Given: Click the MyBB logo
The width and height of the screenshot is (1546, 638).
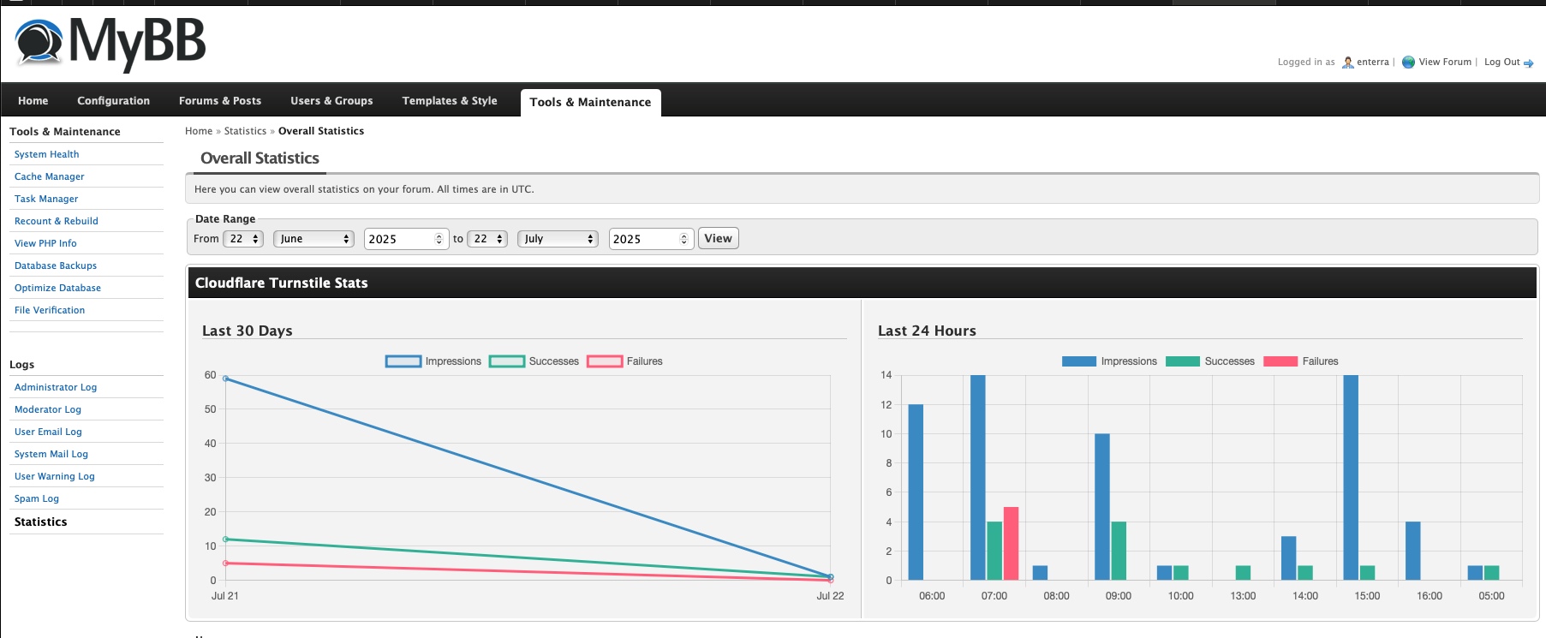Looking at the screenshot, I should tap(110, 43).
